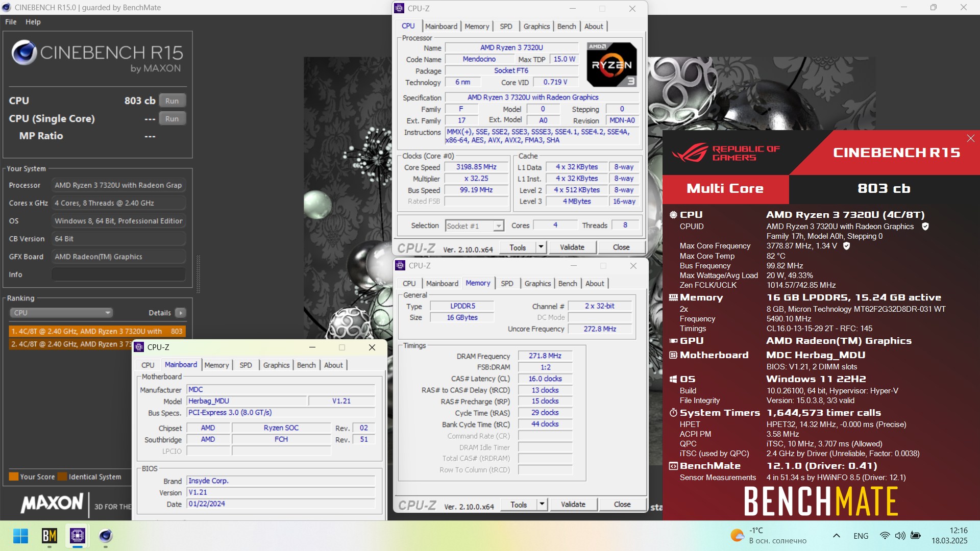Open Graphics tab in Mainboard CPU-Z window

pyautogui.click(x=276, y=365)
